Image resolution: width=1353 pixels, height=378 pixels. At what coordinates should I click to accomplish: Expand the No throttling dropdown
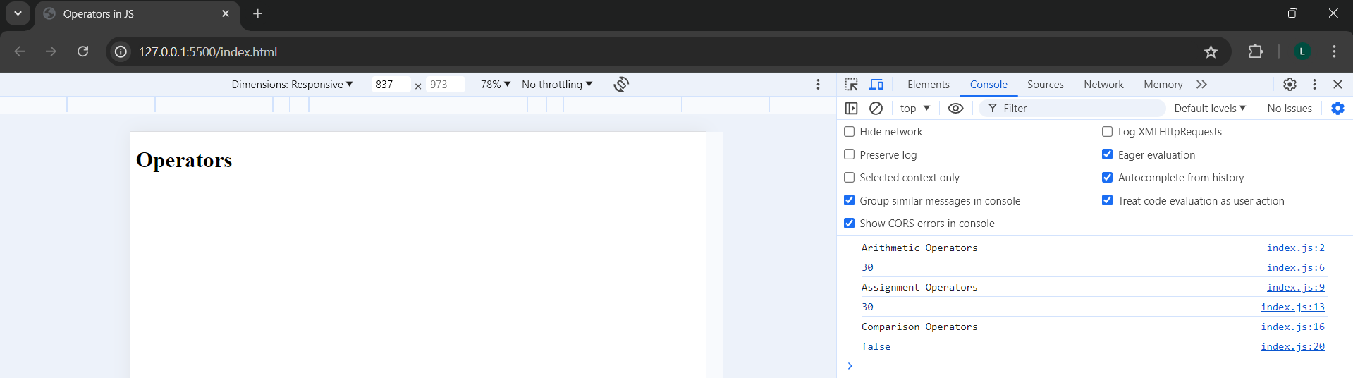coord(556,85)
